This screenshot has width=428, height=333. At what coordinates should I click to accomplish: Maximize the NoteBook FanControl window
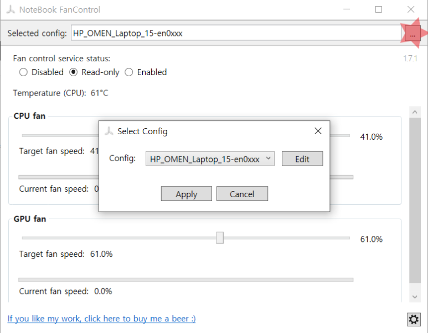point(379,9)
